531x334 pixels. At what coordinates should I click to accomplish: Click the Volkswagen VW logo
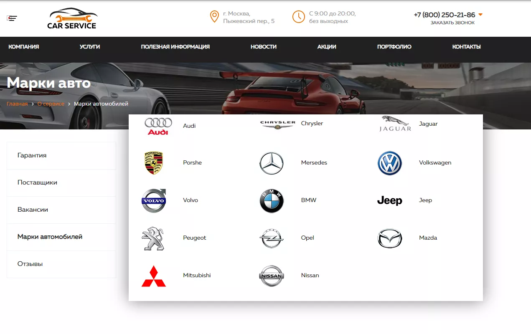389,163
